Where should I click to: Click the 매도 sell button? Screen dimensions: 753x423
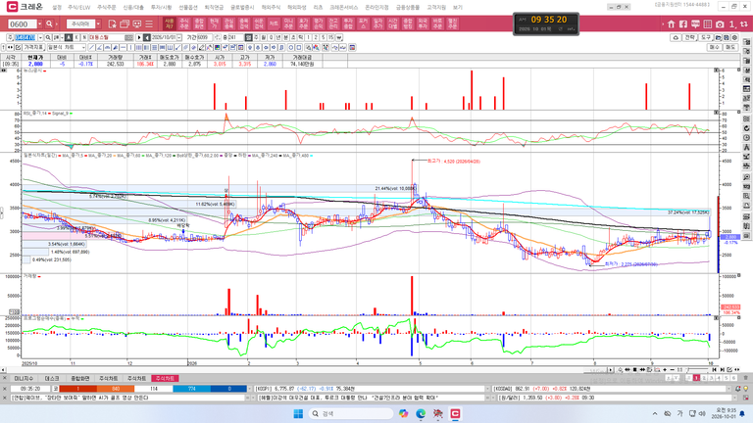coord(729,47)
